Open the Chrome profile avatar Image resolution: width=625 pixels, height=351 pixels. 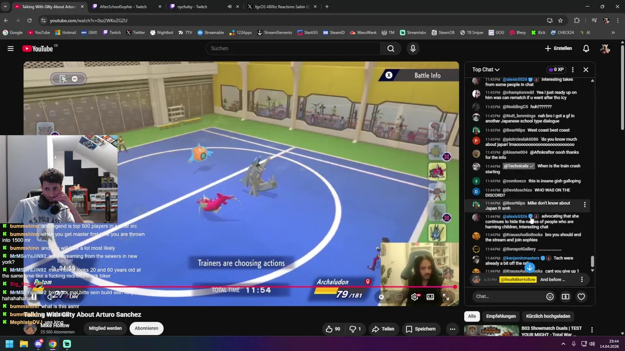click(x=606, y=20)
